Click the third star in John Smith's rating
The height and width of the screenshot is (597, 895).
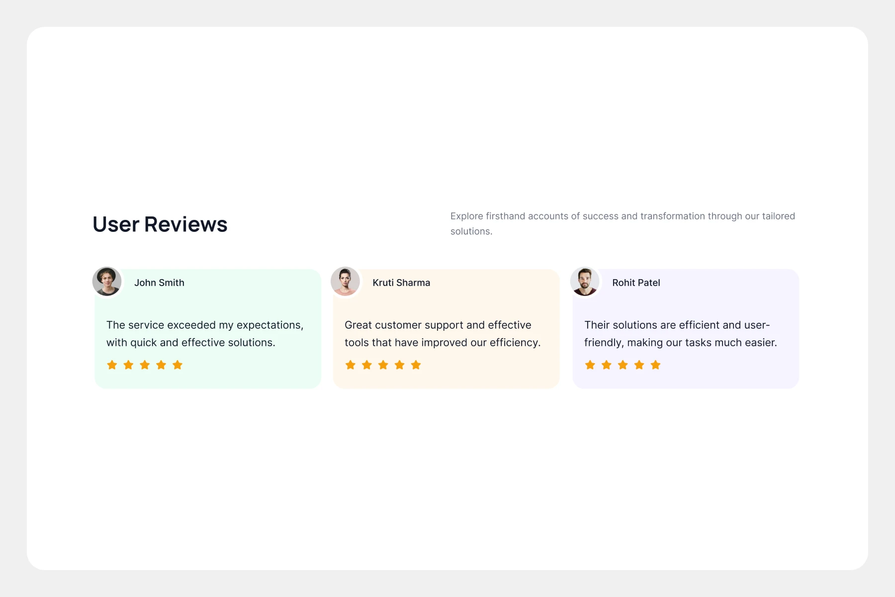(145, 365)
